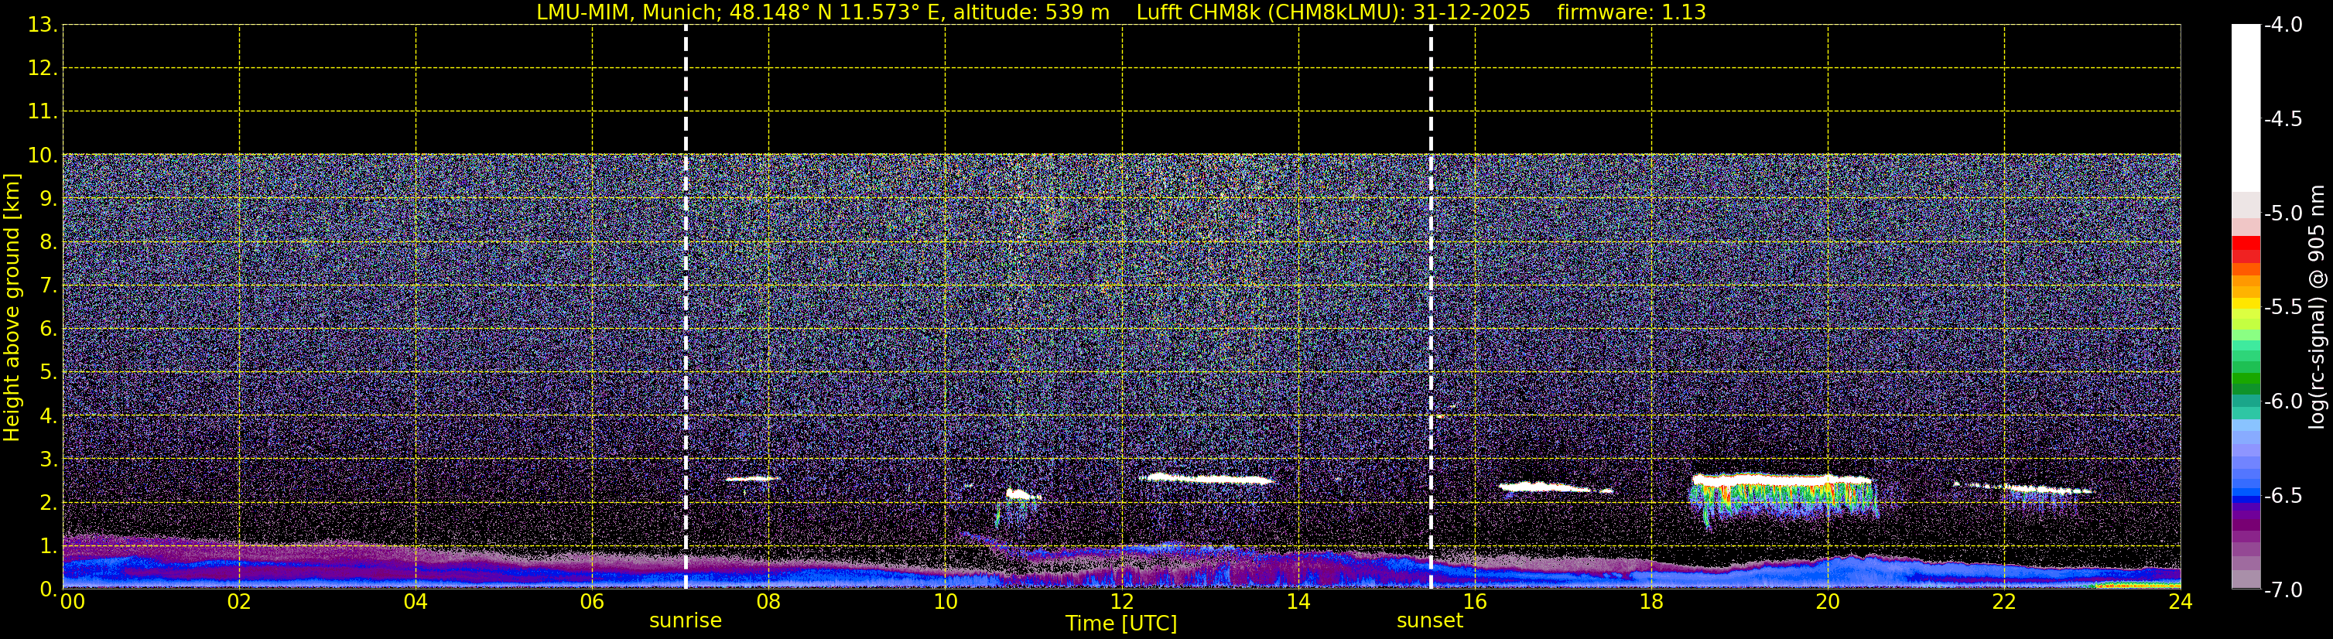
Task: Click the "12" time axis tick label
Action: (x=1122, y=602)
